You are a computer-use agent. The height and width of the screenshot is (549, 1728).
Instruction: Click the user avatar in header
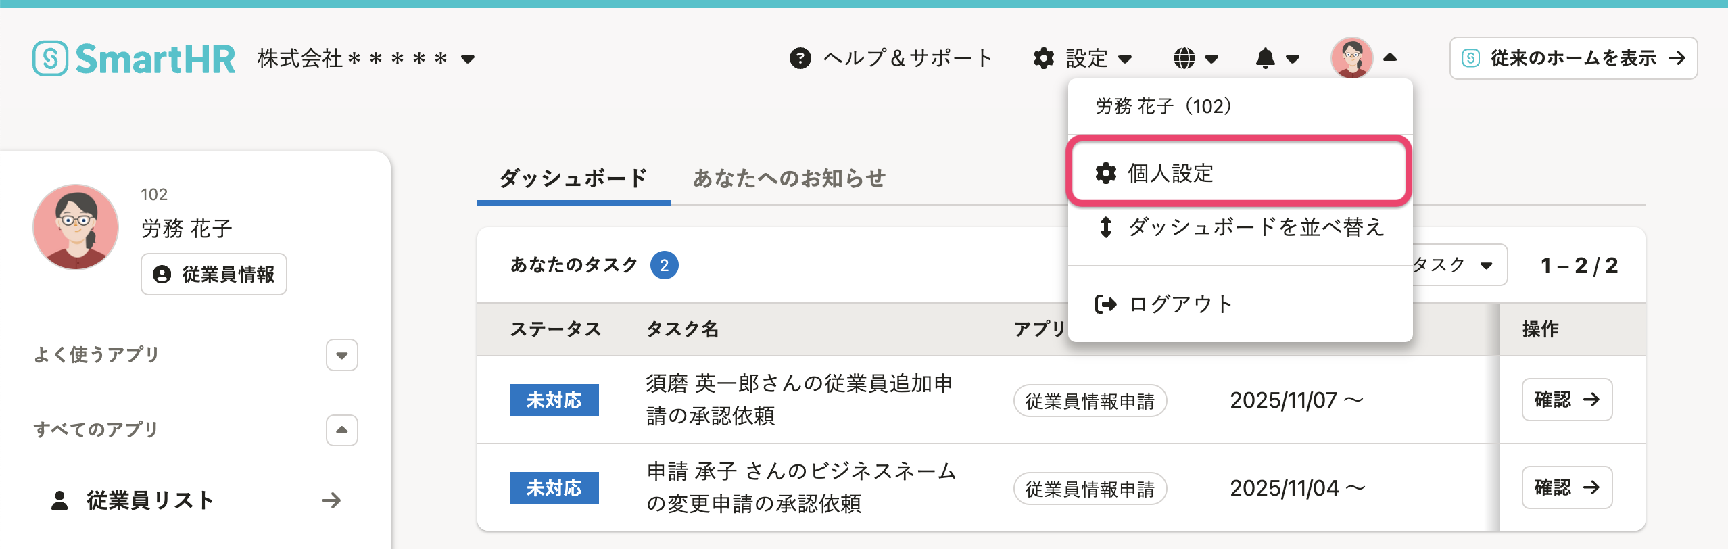tap(1351, 58)
